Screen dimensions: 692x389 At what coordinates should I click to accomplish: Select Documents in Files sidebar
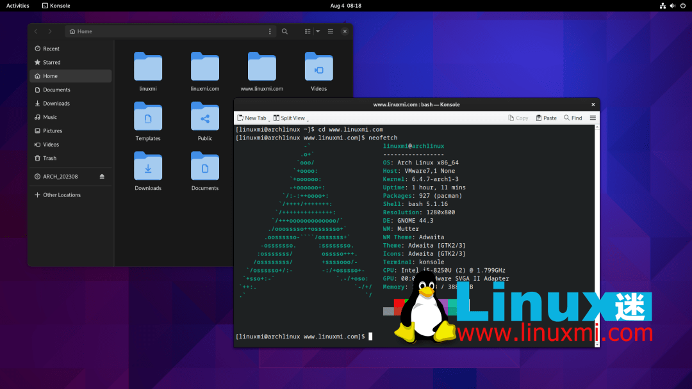pos(70,90)
